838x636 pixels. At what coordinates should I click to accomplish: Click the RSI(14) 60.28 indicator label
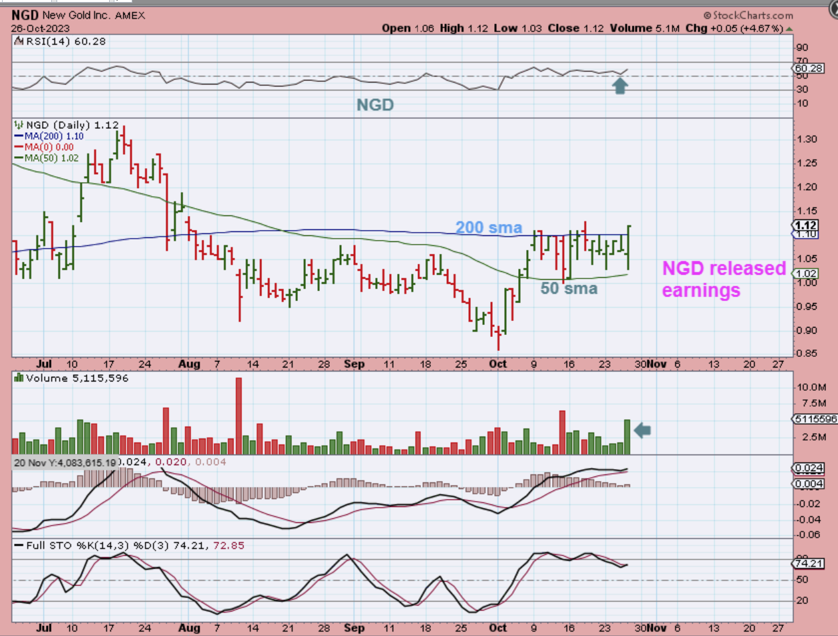click(66, 41)
